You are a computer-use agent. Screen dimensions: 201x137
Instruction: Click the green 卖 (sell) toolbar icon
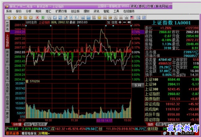pos(43,17)
